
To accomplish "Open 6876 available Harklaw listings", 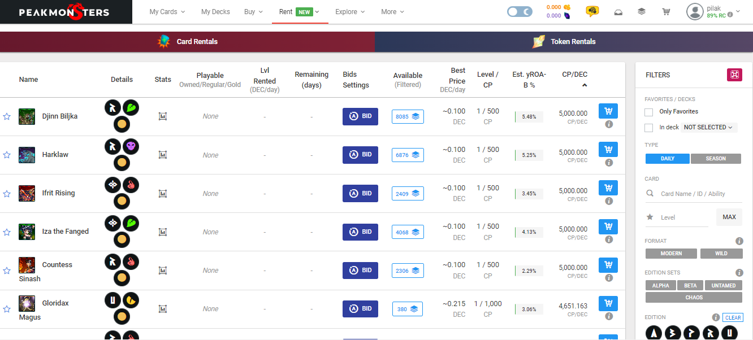I will click(x=408, y=155).
